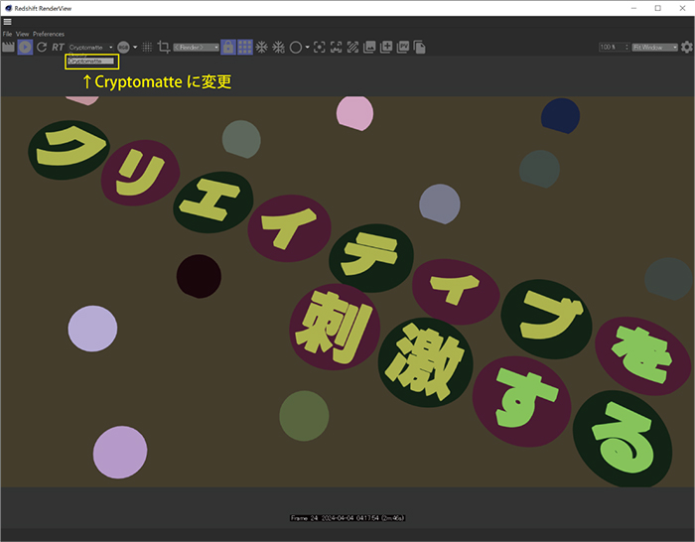
Task: Click the frame info status text
Action: pos(347,518)
